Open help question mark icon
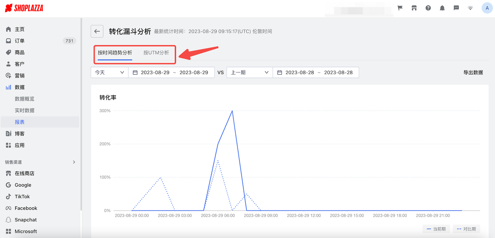This screenshot has height=238, width=495. (428, 8)
